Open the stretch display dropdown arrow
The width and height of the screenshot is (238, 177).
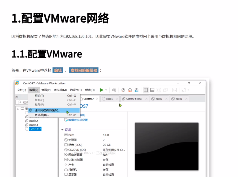[x=188, y=90]
